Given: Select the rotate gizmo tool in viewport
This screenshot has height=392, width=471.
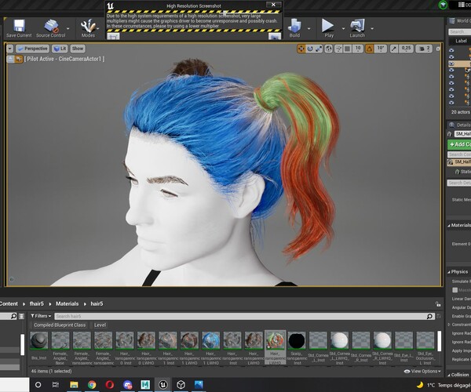Looking at the screenshot, I should (x=310, y=49).
